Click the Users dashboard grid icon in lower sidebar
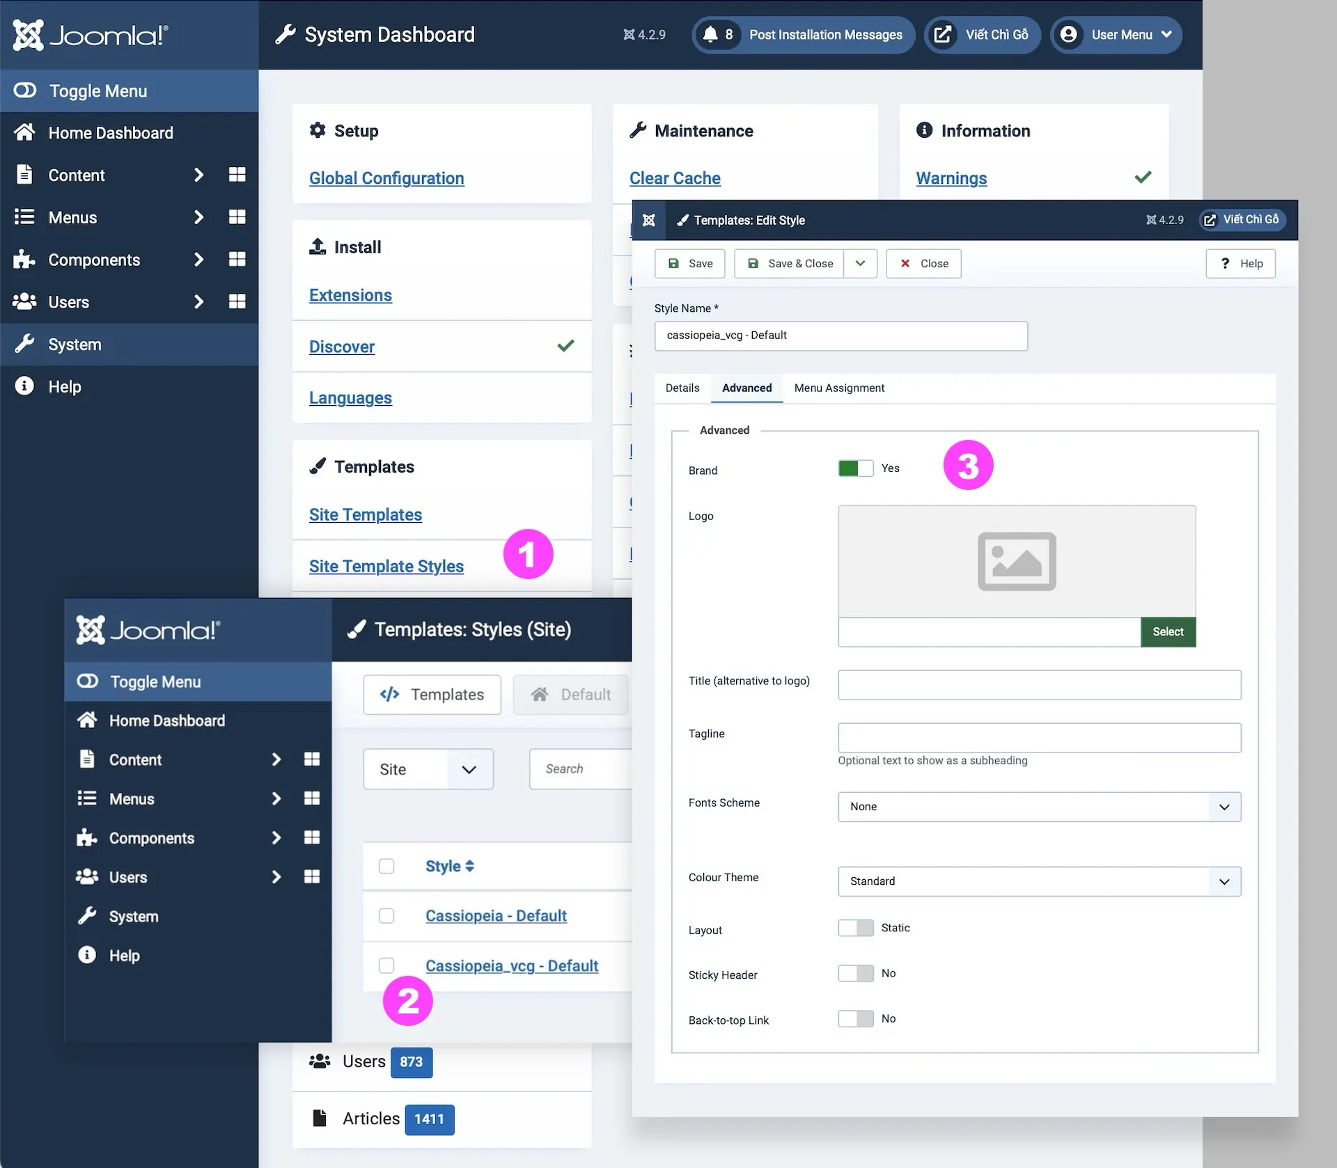1337x1168 pixels. click(312, 877)
